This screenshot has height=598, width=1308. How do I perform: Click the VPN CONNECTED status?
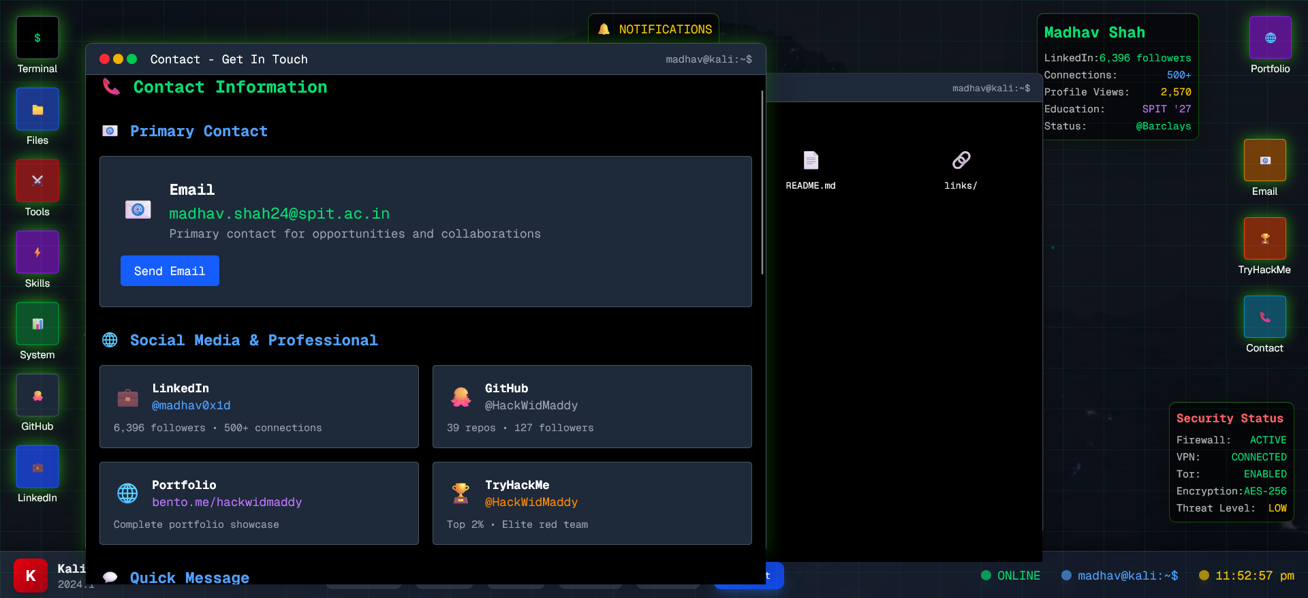pyautogui.click(x=1259, y=457)
